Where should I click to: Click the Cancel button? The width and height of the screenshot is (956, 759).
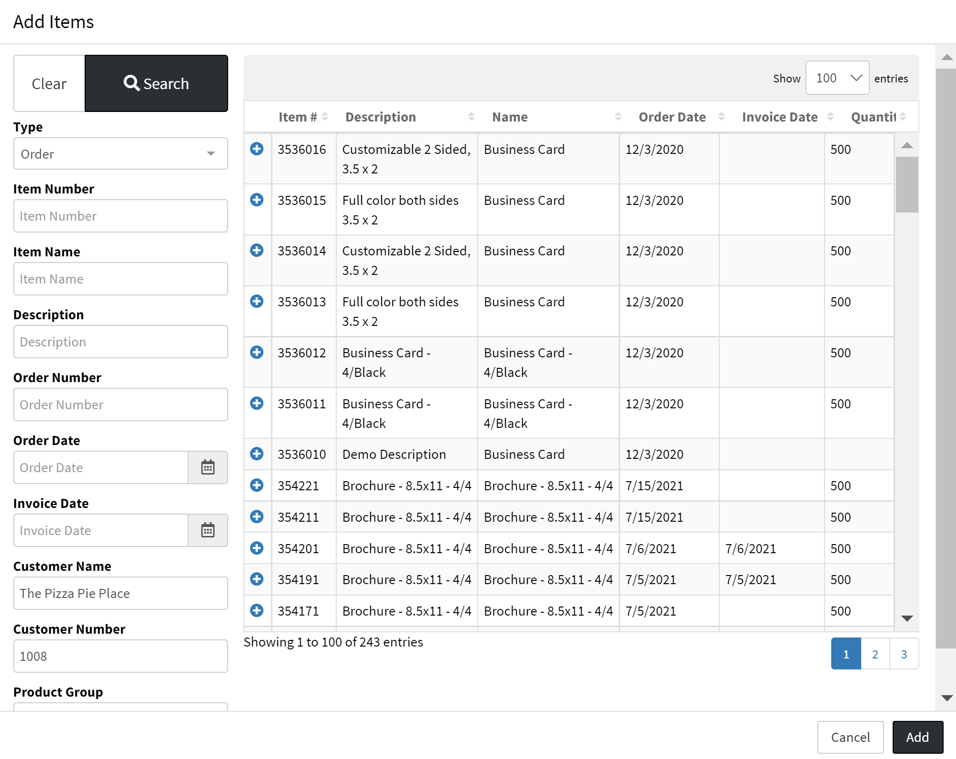pos(850,737)
